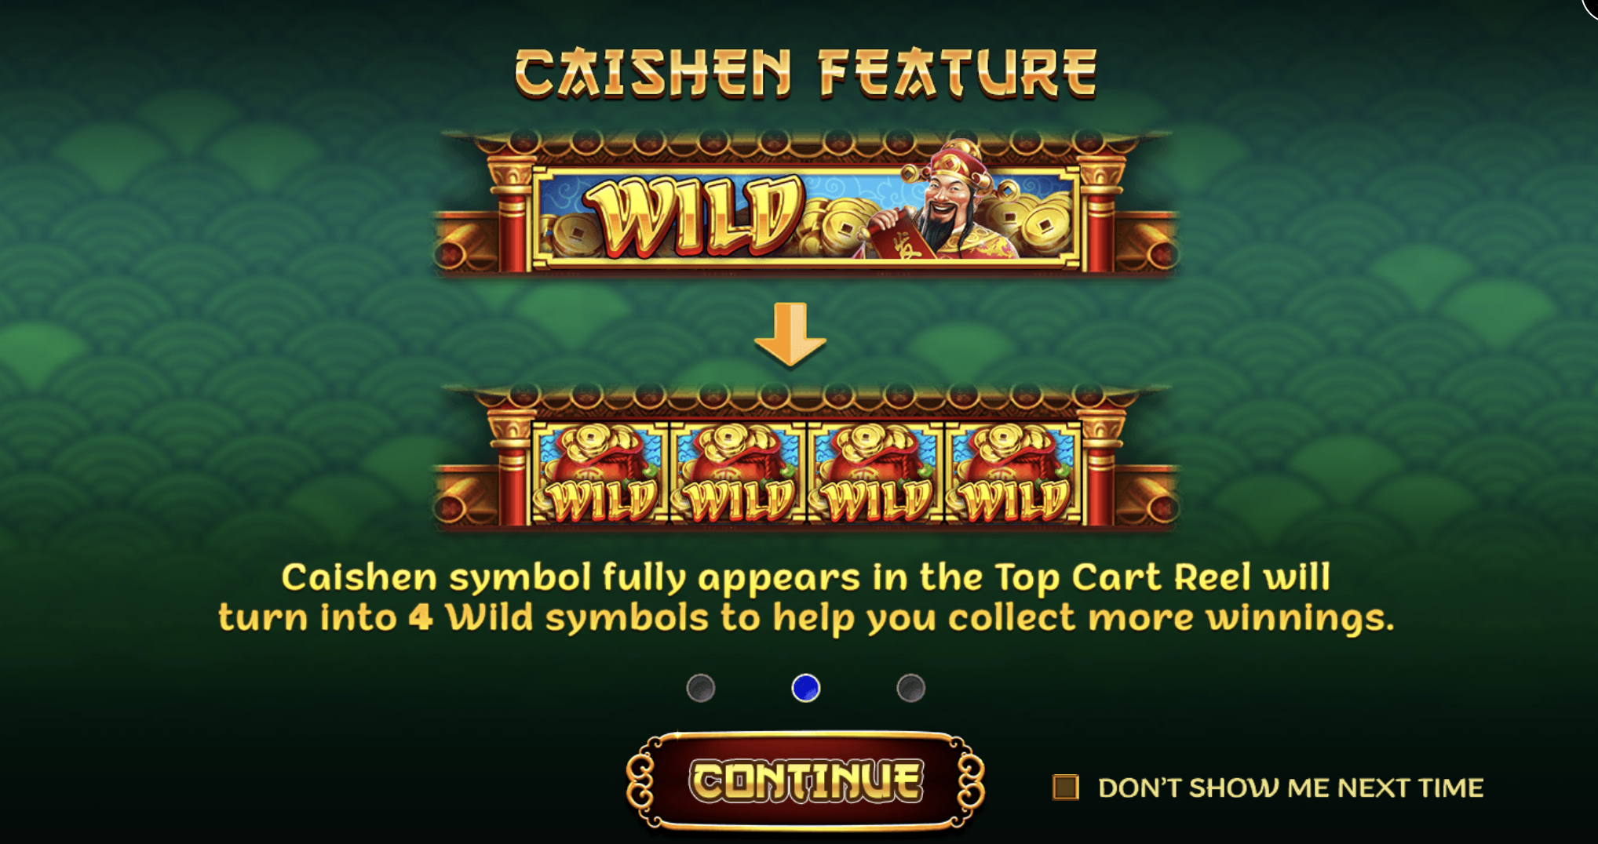The height and width of the screenshot is (844, 1598).
Task: Click the Caishen symbol description text
Action: pos(805,598)
